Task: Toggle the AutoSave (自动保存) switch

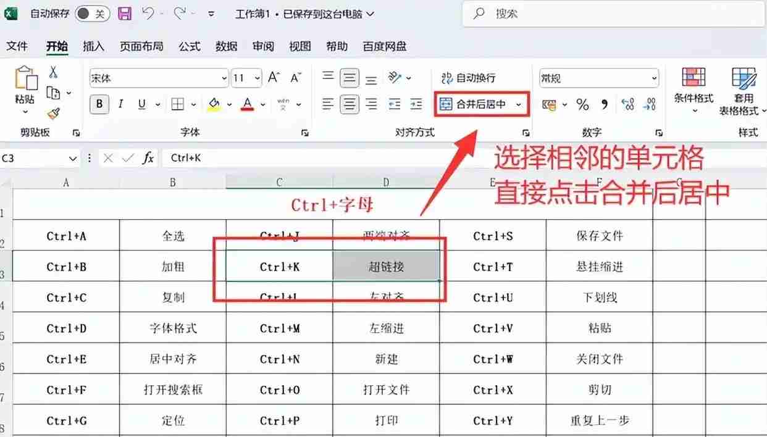Action: pos(93,14)
